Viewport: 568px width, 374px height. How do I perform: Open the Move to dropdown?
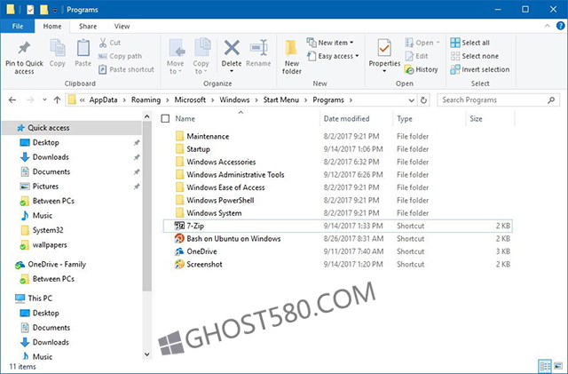point(176,68)
